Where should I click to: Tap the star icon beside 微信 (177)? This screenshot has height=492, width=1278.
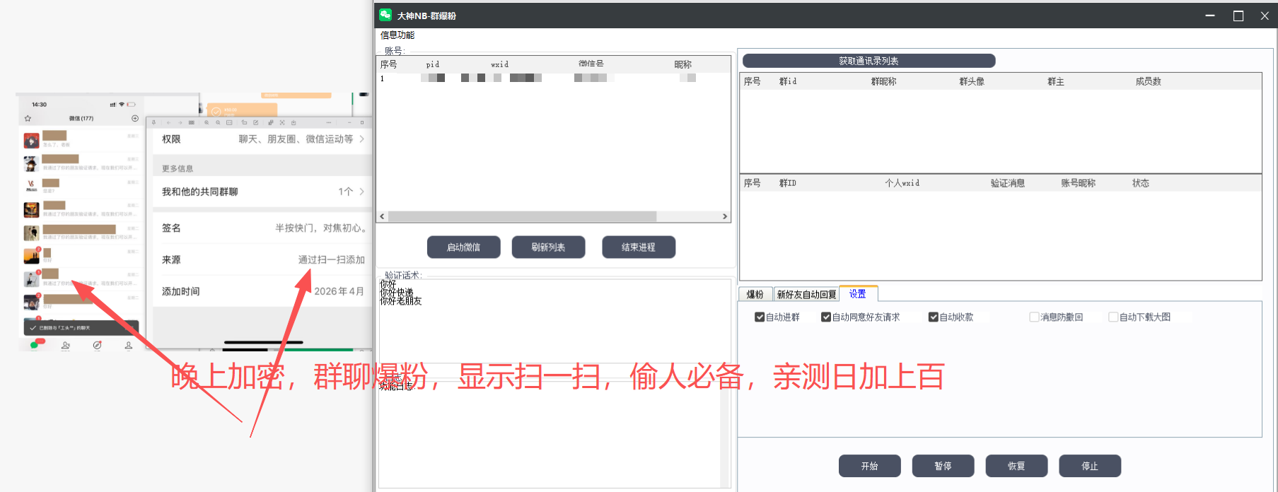pyautogui.click(x=28, y=119)
